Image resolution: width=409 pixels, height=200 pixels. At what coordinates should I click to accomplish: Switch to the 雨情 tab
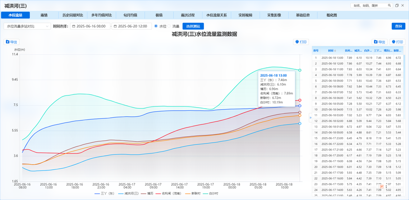(44, 15)
